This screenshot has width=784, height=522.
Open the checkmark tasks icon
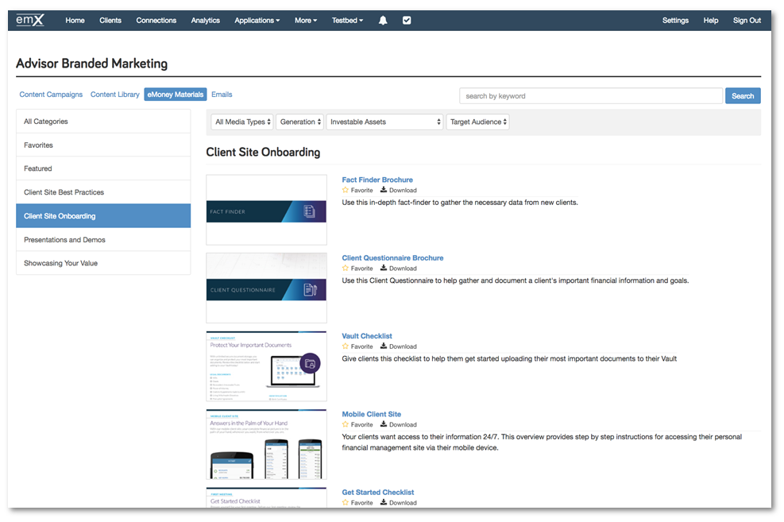coord(407,21)
